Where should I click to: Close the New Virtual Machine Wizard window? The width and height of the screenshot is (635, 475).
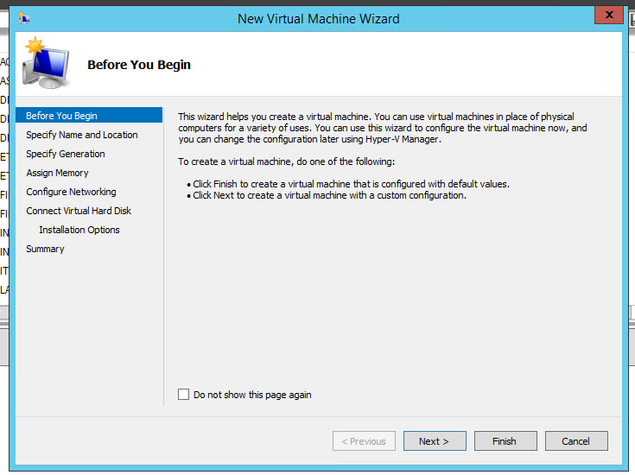point(608,16)
